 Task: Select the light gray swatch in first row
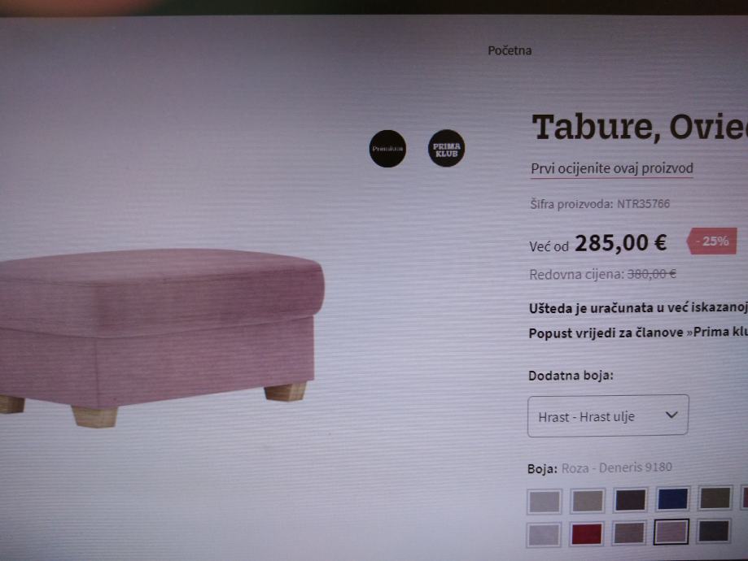pyautogui.click(x=545, y=502)
